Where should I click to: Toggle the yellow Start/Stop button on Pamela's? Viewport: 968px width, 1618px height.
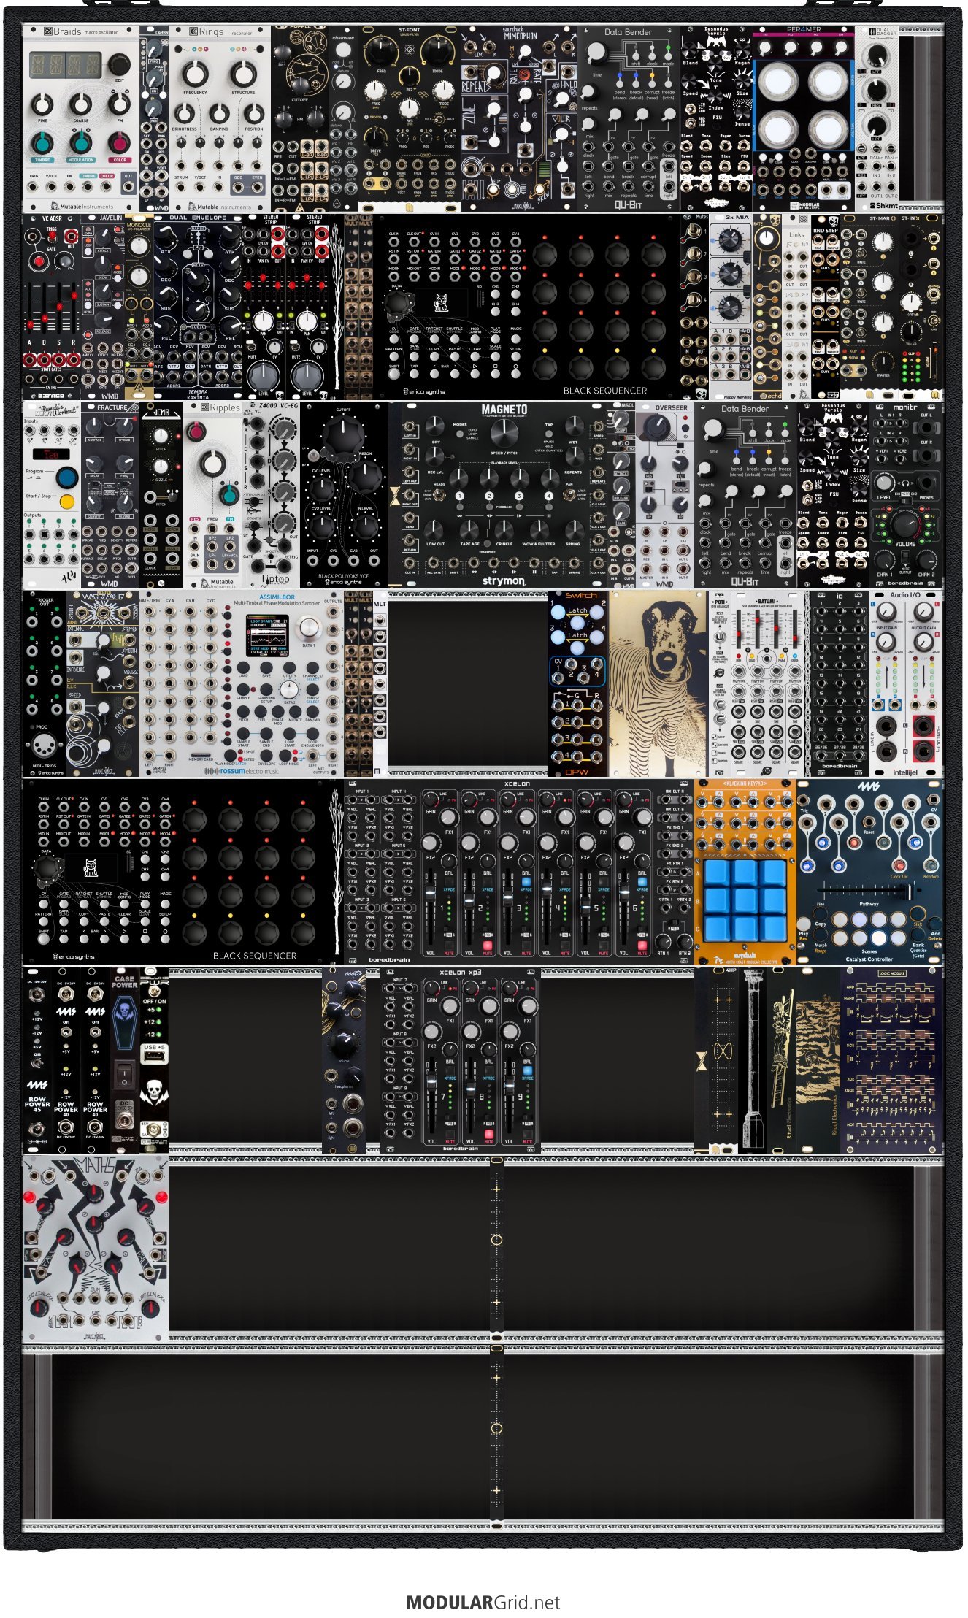pos(66,502)
